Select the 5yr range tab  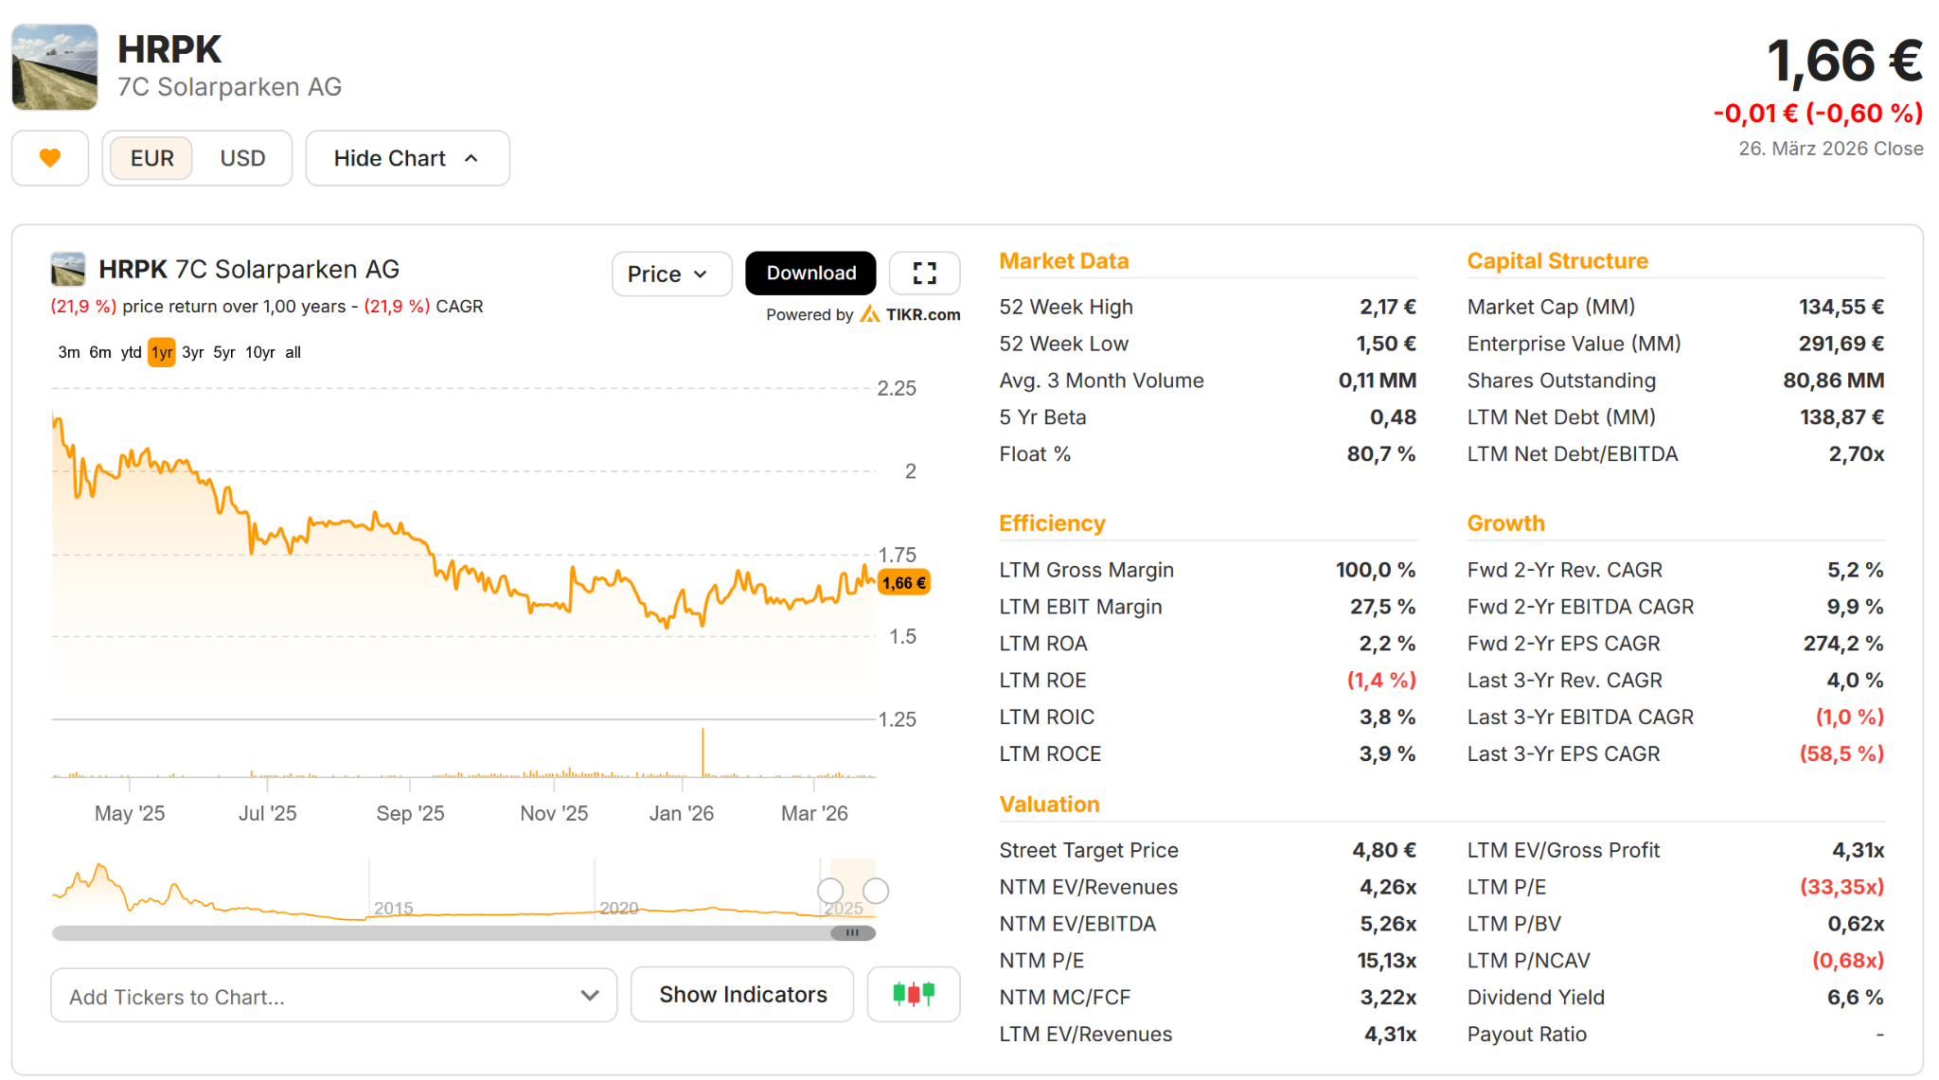[223, 352]
